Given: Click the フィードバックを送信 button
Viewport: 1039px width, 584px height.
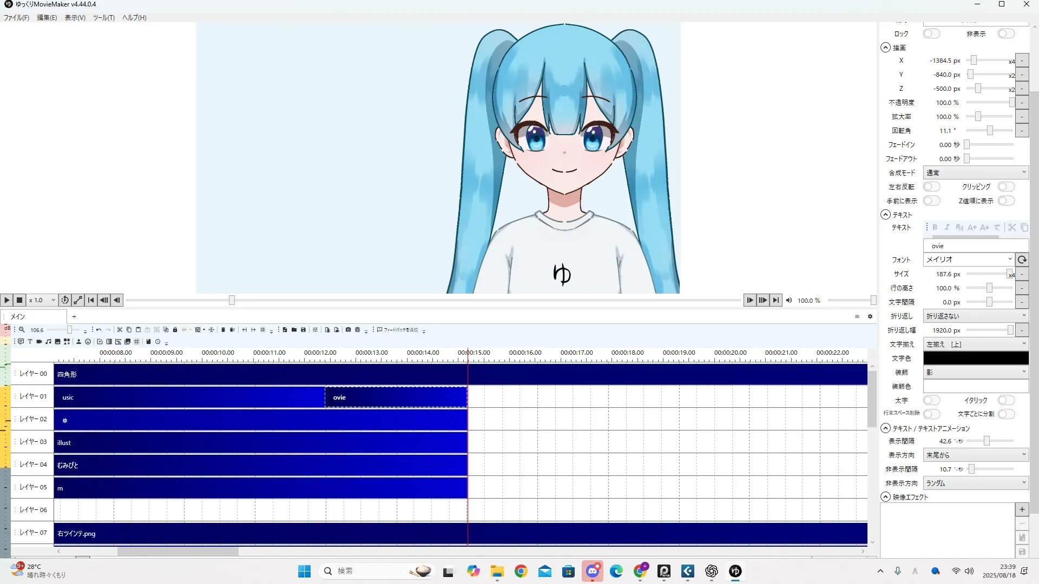Looking at the screenshot, I should (398, 330).
